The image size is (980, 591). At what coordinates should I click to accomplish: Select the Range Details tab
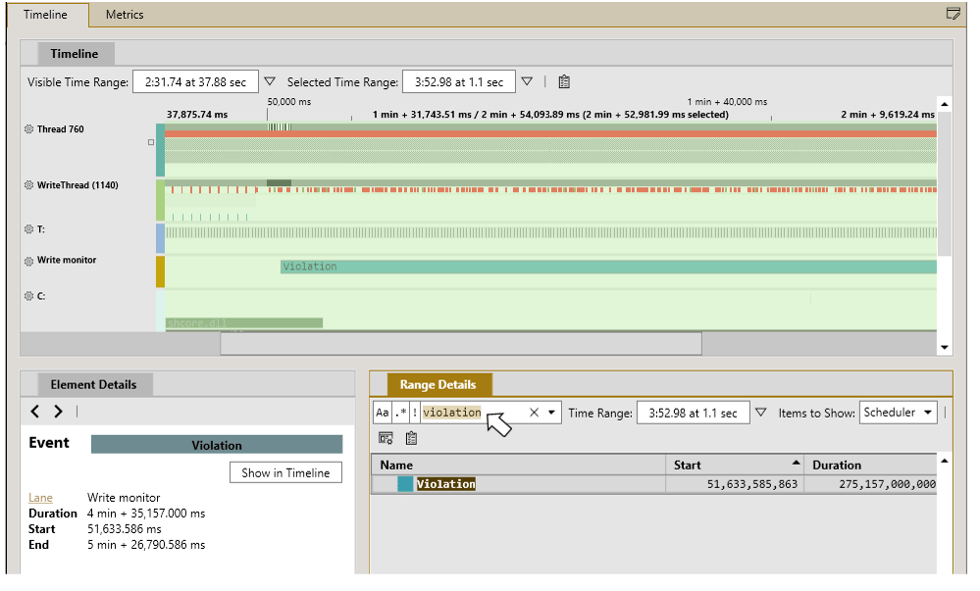pyautogui.click(x=438, y=385)
